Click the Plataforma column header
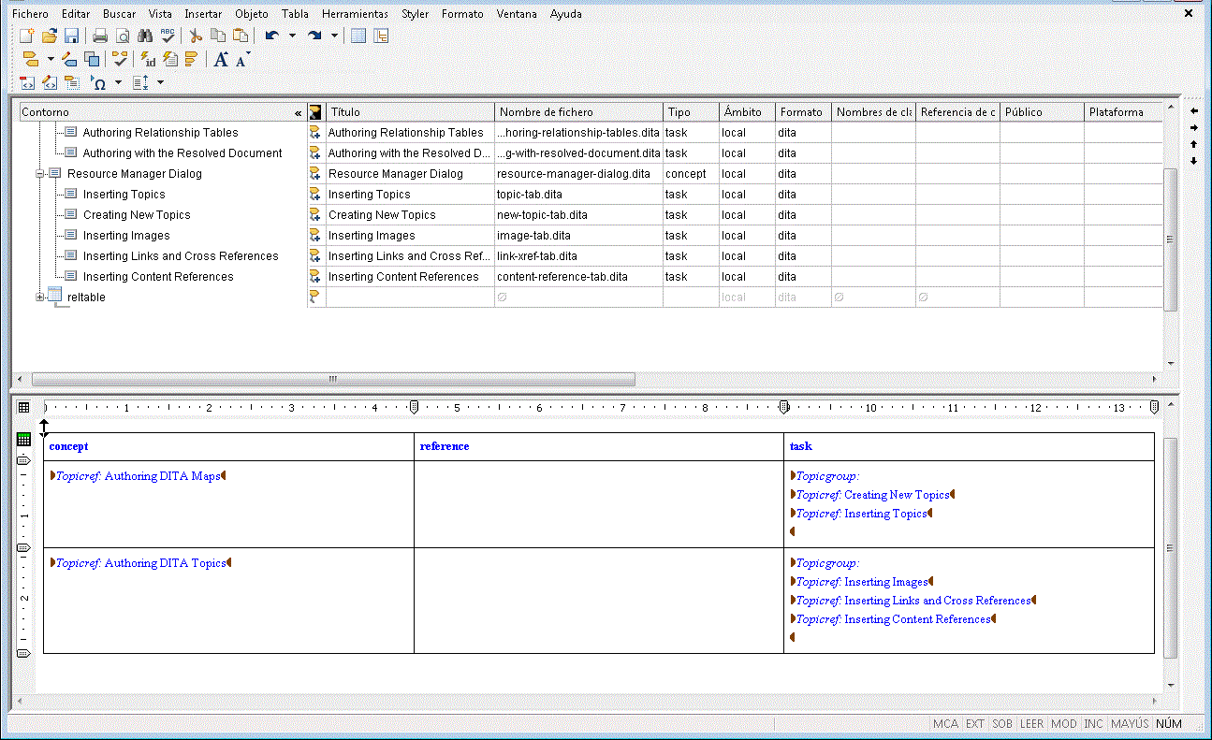 pos(1123,112)
